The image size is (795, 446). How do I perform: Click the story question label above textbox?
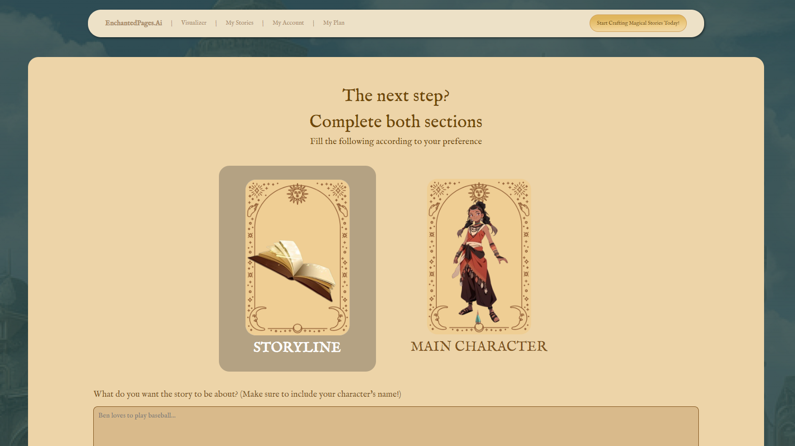[x=247, y=394]
